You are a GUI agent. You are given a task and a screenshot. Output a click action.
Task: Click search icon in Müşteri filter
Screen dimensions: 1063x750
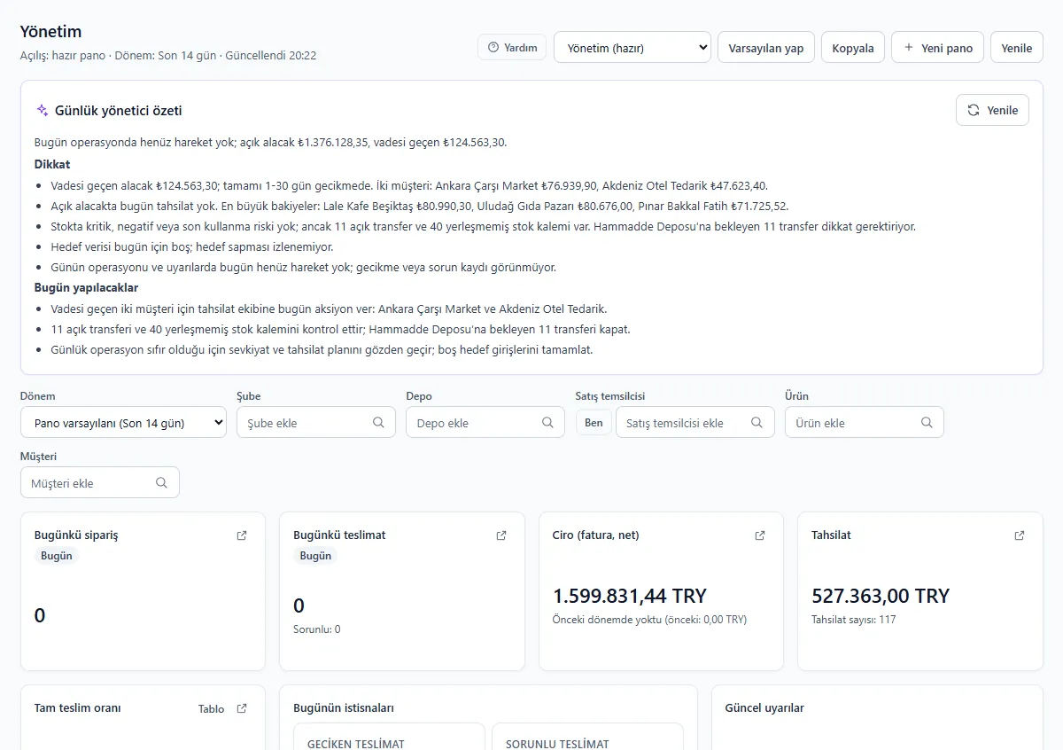pyautogui.click(x=161, y=483)
